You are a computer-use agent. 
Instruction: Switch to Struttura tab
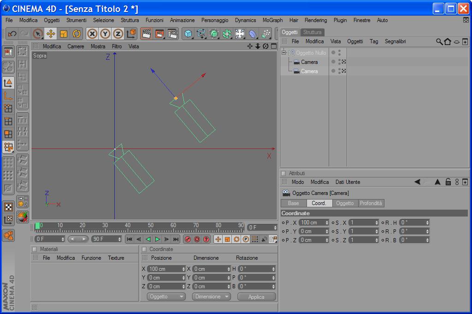click(312, 32)
